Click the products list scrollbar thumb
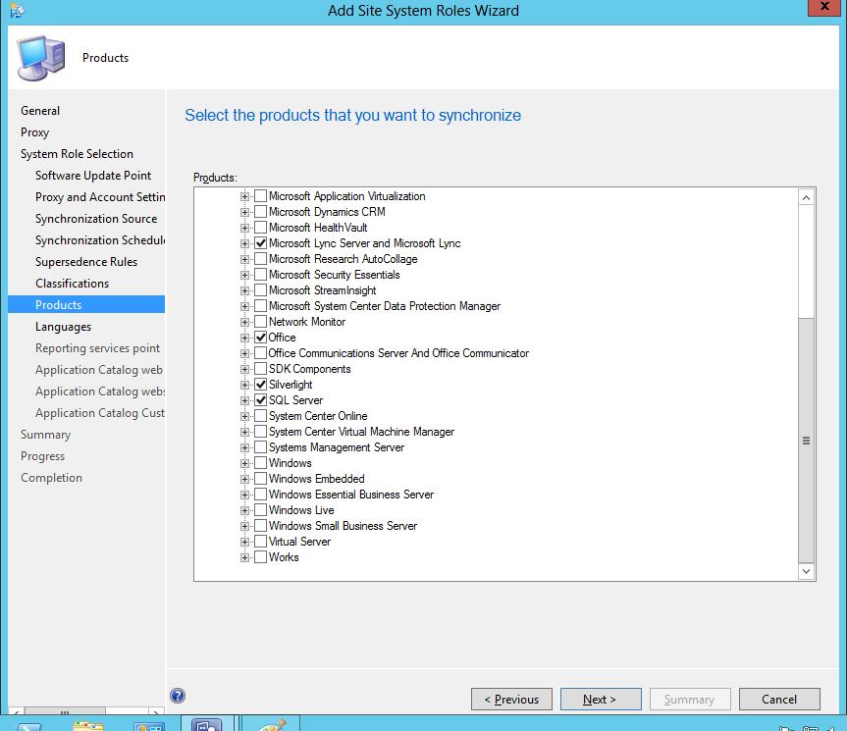 click(x=806, y=441)
